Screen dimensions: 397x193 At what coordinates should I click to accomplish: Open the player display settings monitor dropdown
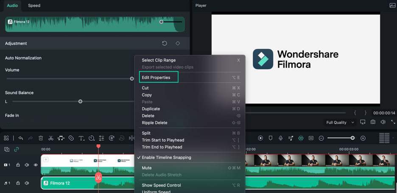click(363, 122)
